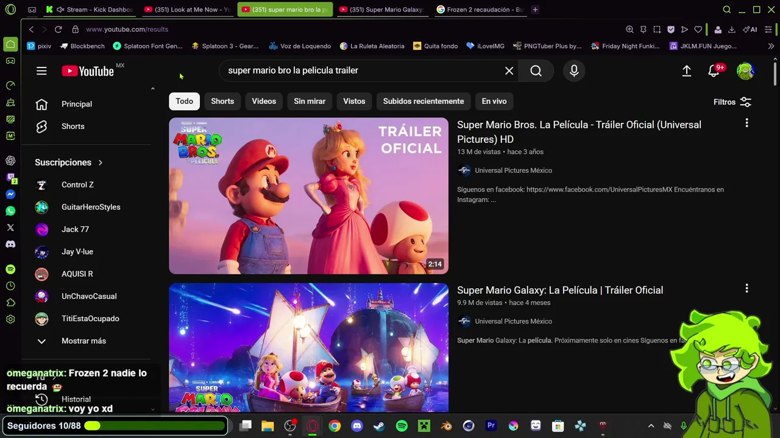Switch to Look at Me Now browser tab
The width and height of the screenshot is (780, 438).
[187, 10]
